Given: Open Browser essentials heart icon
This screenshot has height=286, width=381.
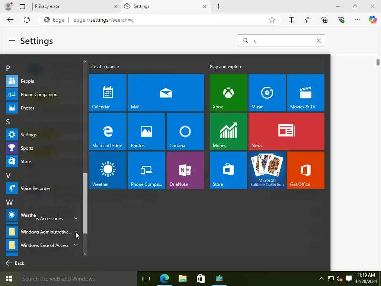Looking at the screenshot, I should 341,20.
